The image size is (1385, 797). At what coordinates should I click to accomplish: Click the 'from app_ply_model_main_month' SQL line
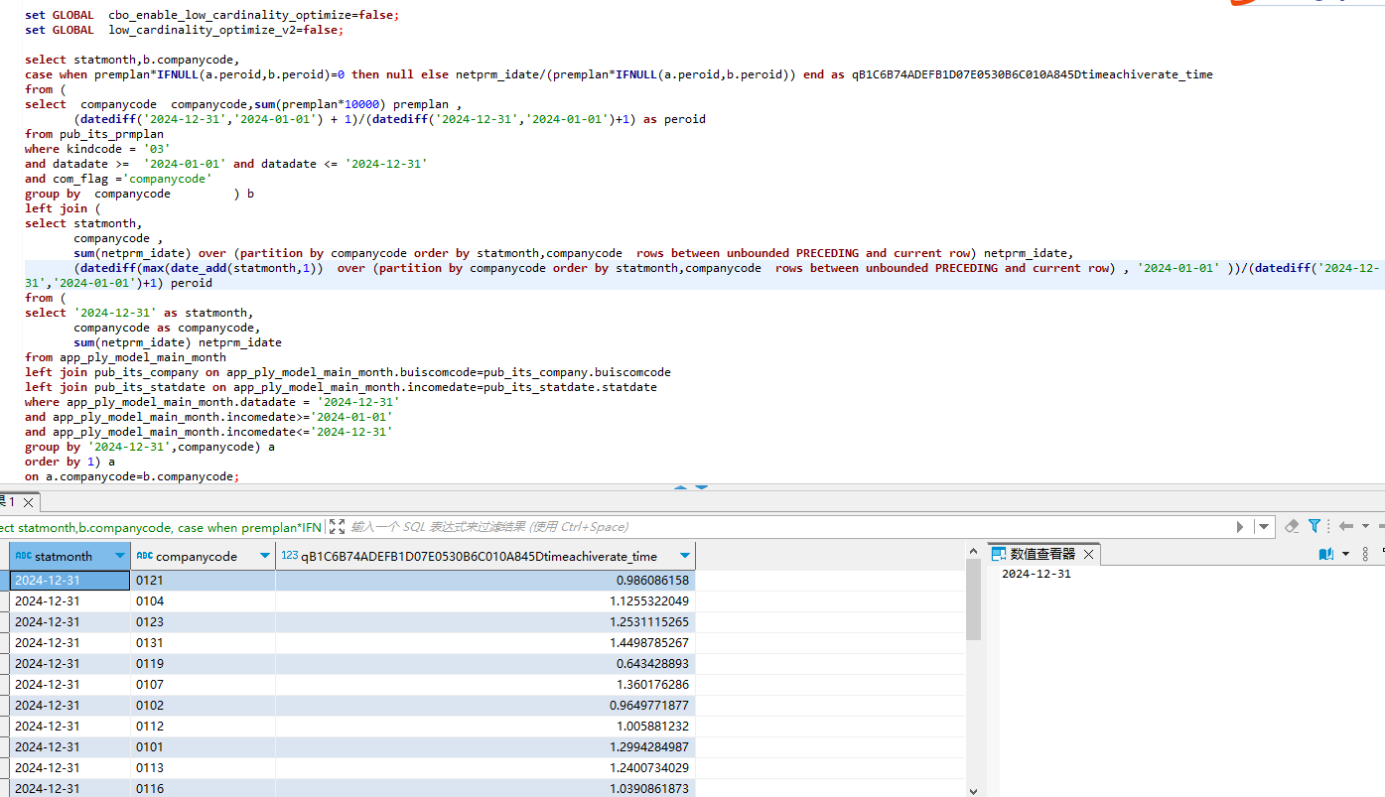tap(125, 357)
